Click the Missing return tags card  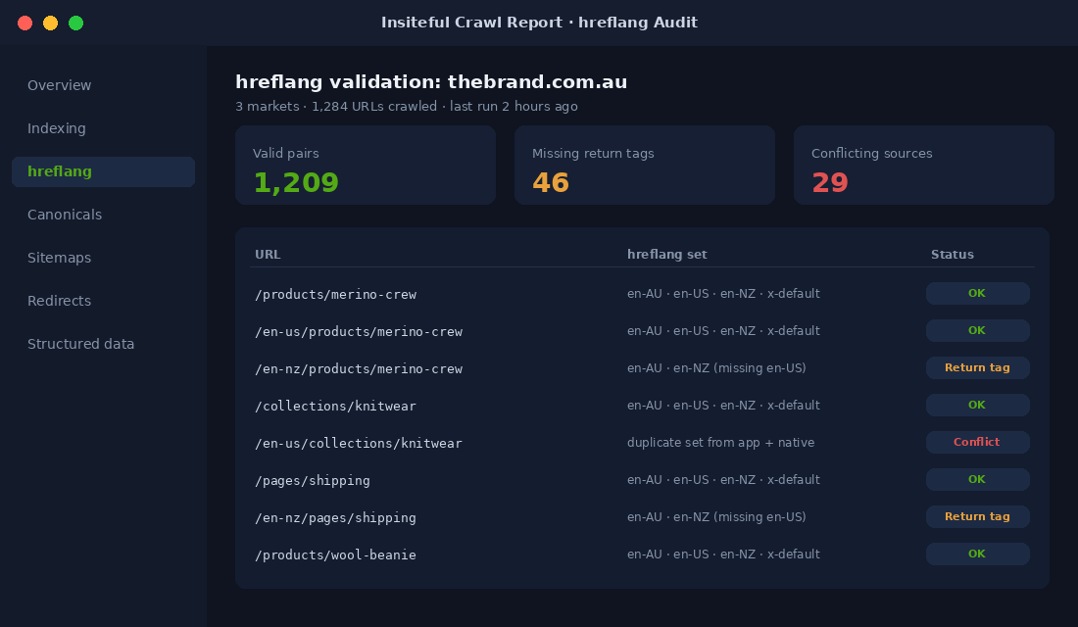coord(644,165)
